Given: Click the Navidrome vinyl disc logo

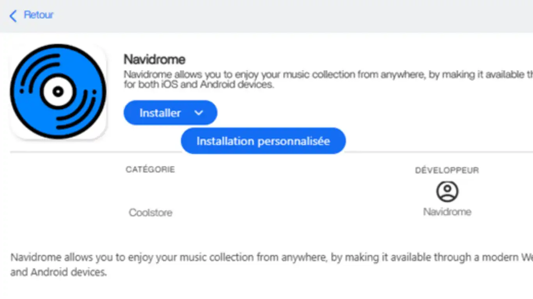Looking at the screenshot, I should point(58,91).
